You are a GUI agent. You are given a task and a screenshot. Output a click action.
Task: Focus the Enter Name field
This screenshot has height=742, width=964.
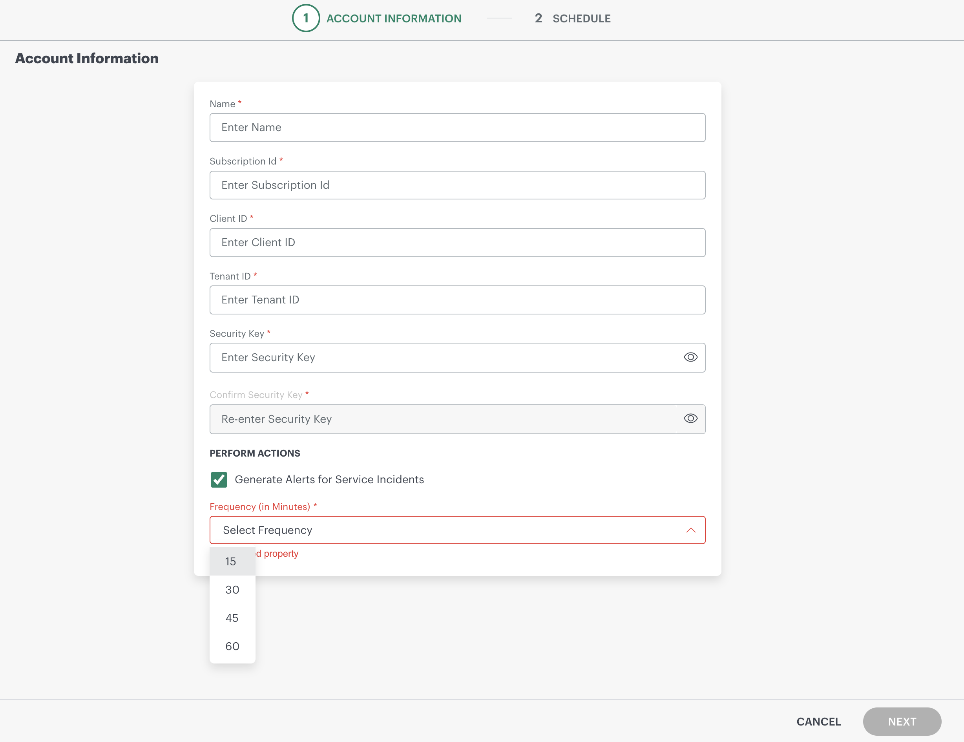click(x=457, y=128)
